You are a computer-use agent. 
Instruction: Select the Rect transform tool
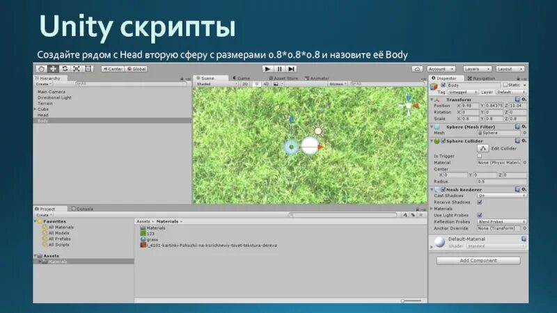point(88,69)
